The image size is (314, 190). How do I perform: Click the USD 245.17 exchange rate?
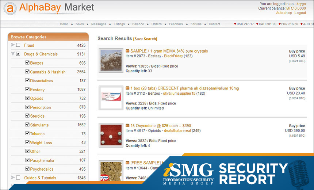click(x=244, y=24)
